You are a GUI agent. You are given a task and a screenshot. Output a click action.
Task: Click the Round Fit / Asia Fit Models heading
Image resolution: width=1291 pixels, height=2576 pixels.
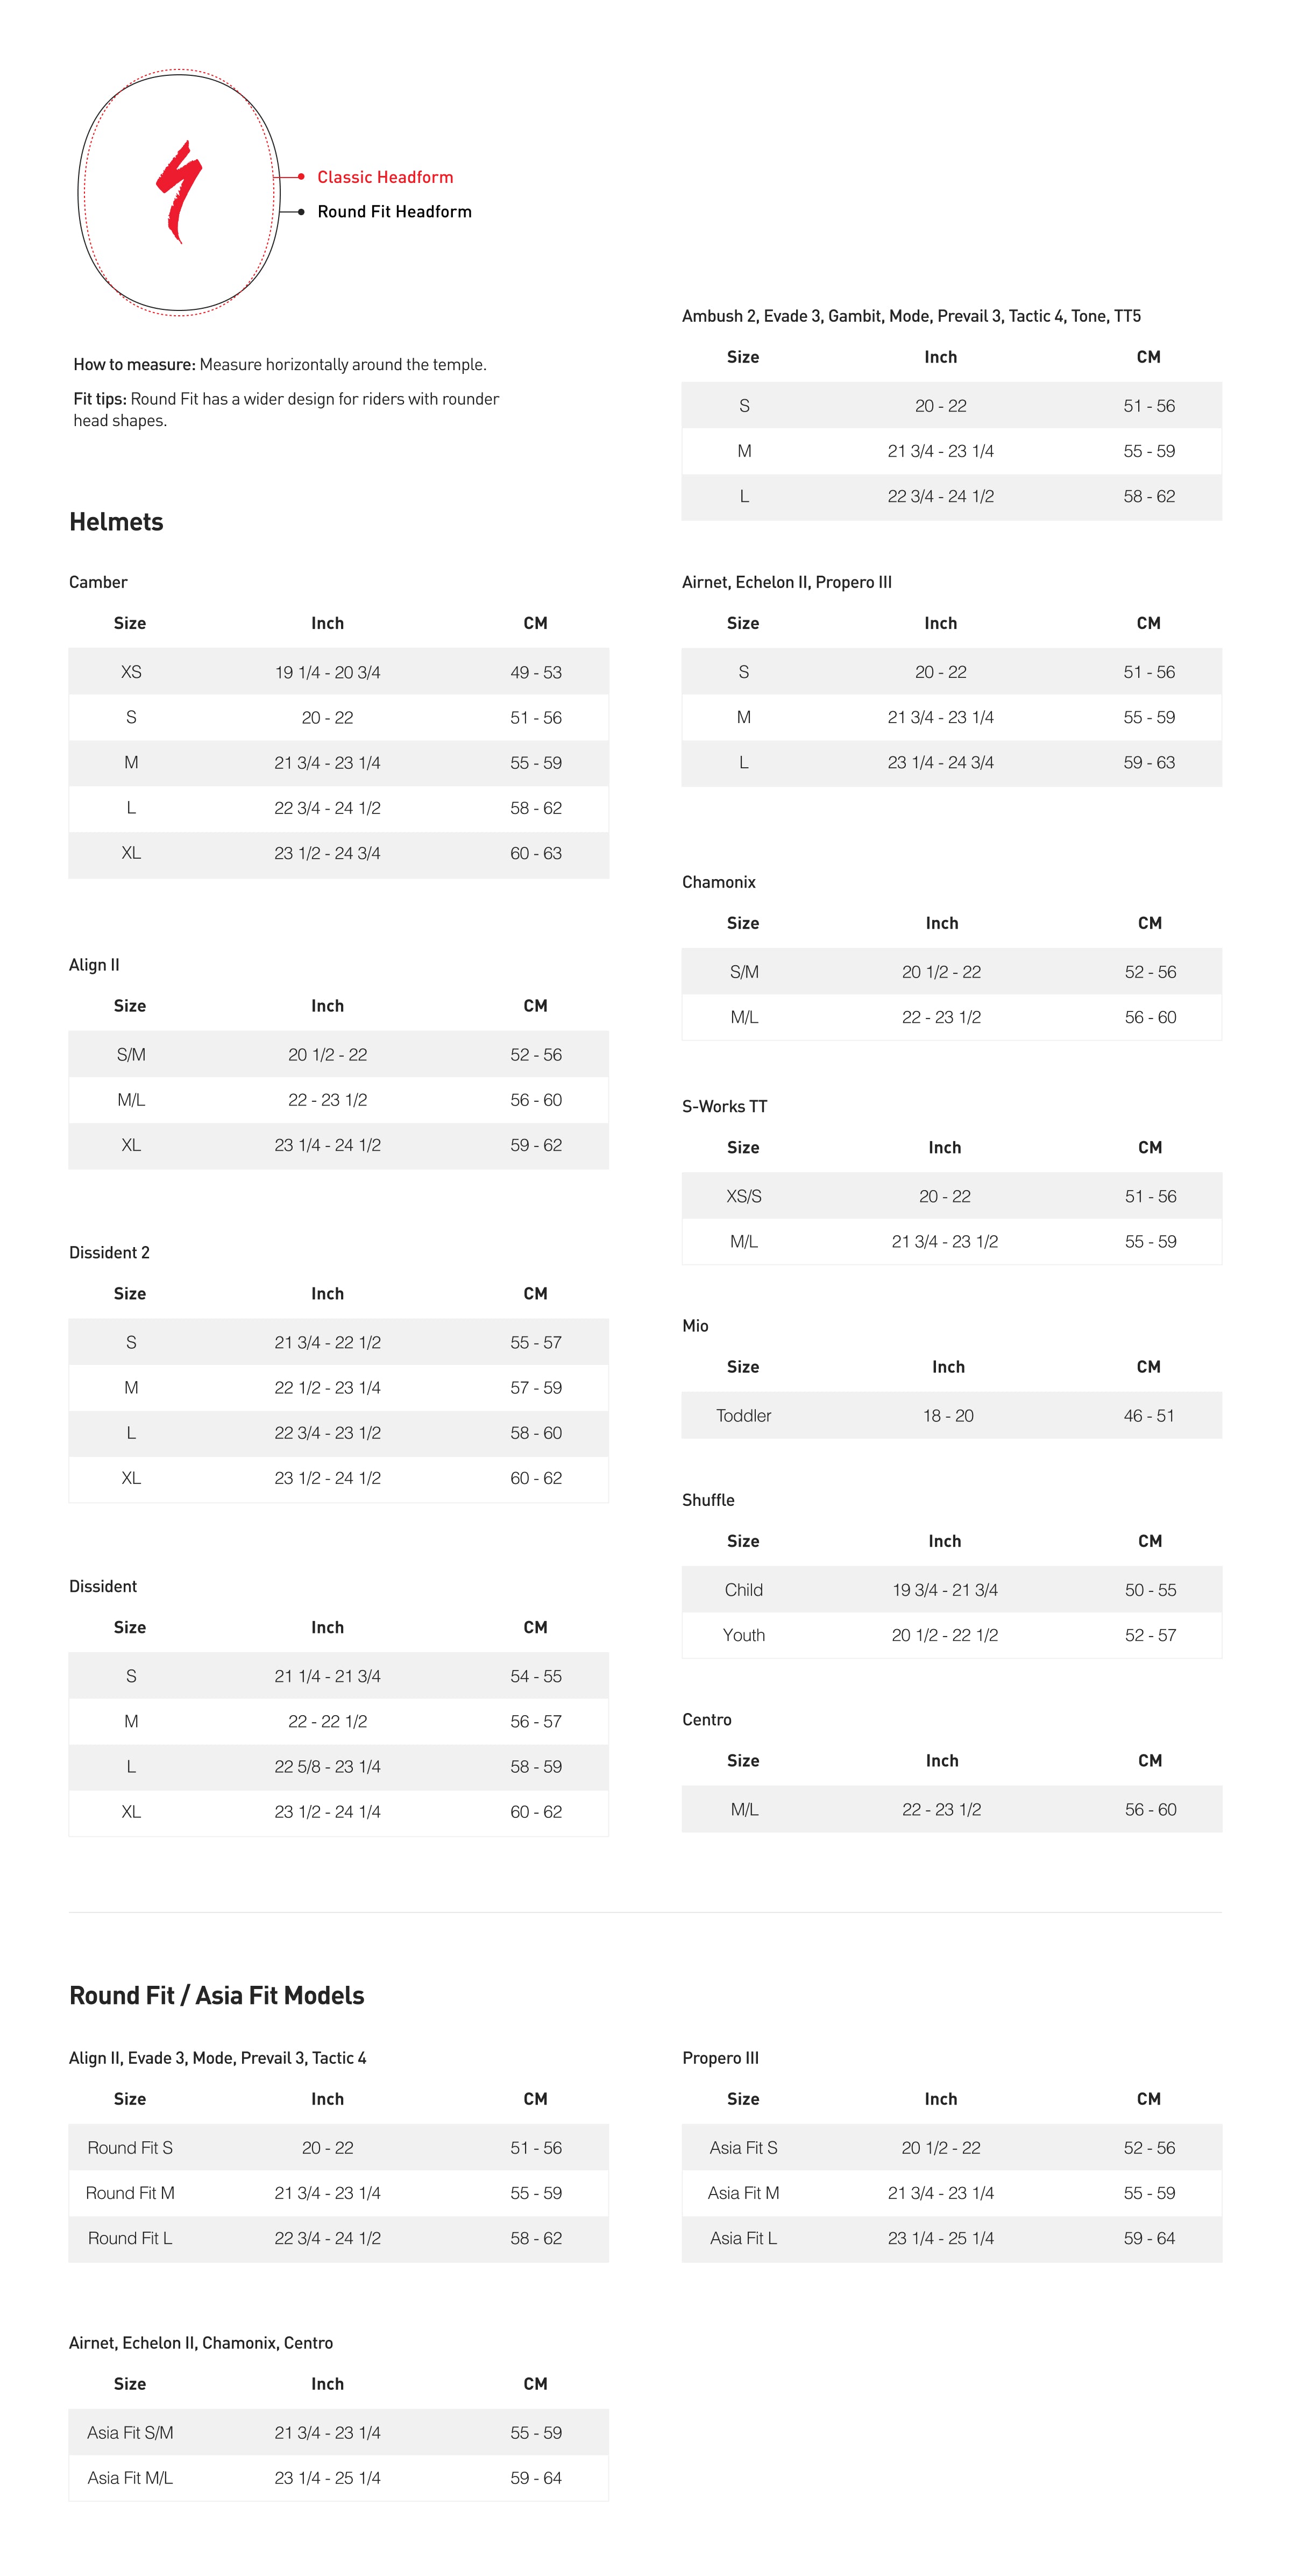tap(216, 1995)
